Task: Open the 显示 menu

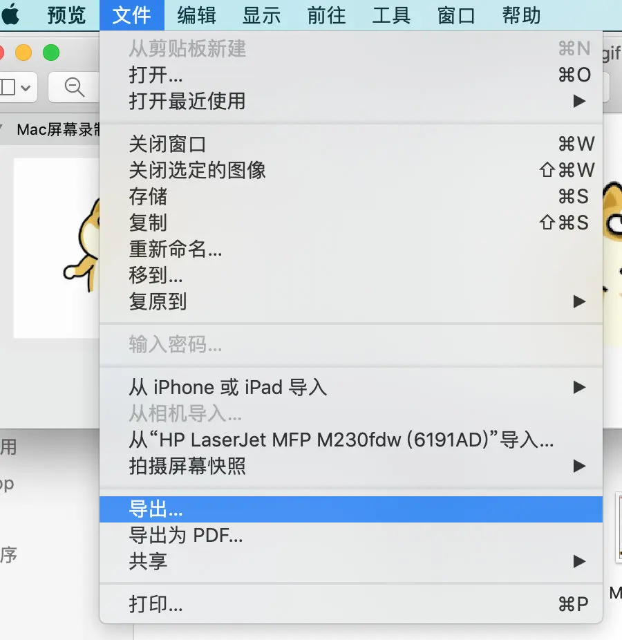Action: point(262,15)
